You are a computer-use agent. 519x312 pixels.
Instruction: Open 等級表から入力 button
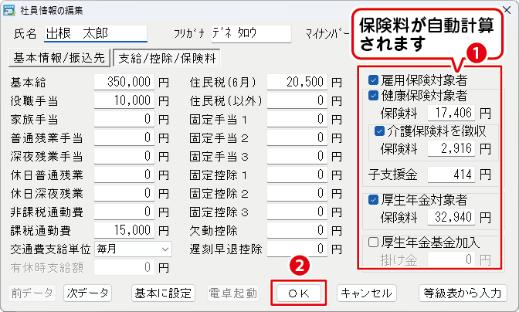pos(463,293)
